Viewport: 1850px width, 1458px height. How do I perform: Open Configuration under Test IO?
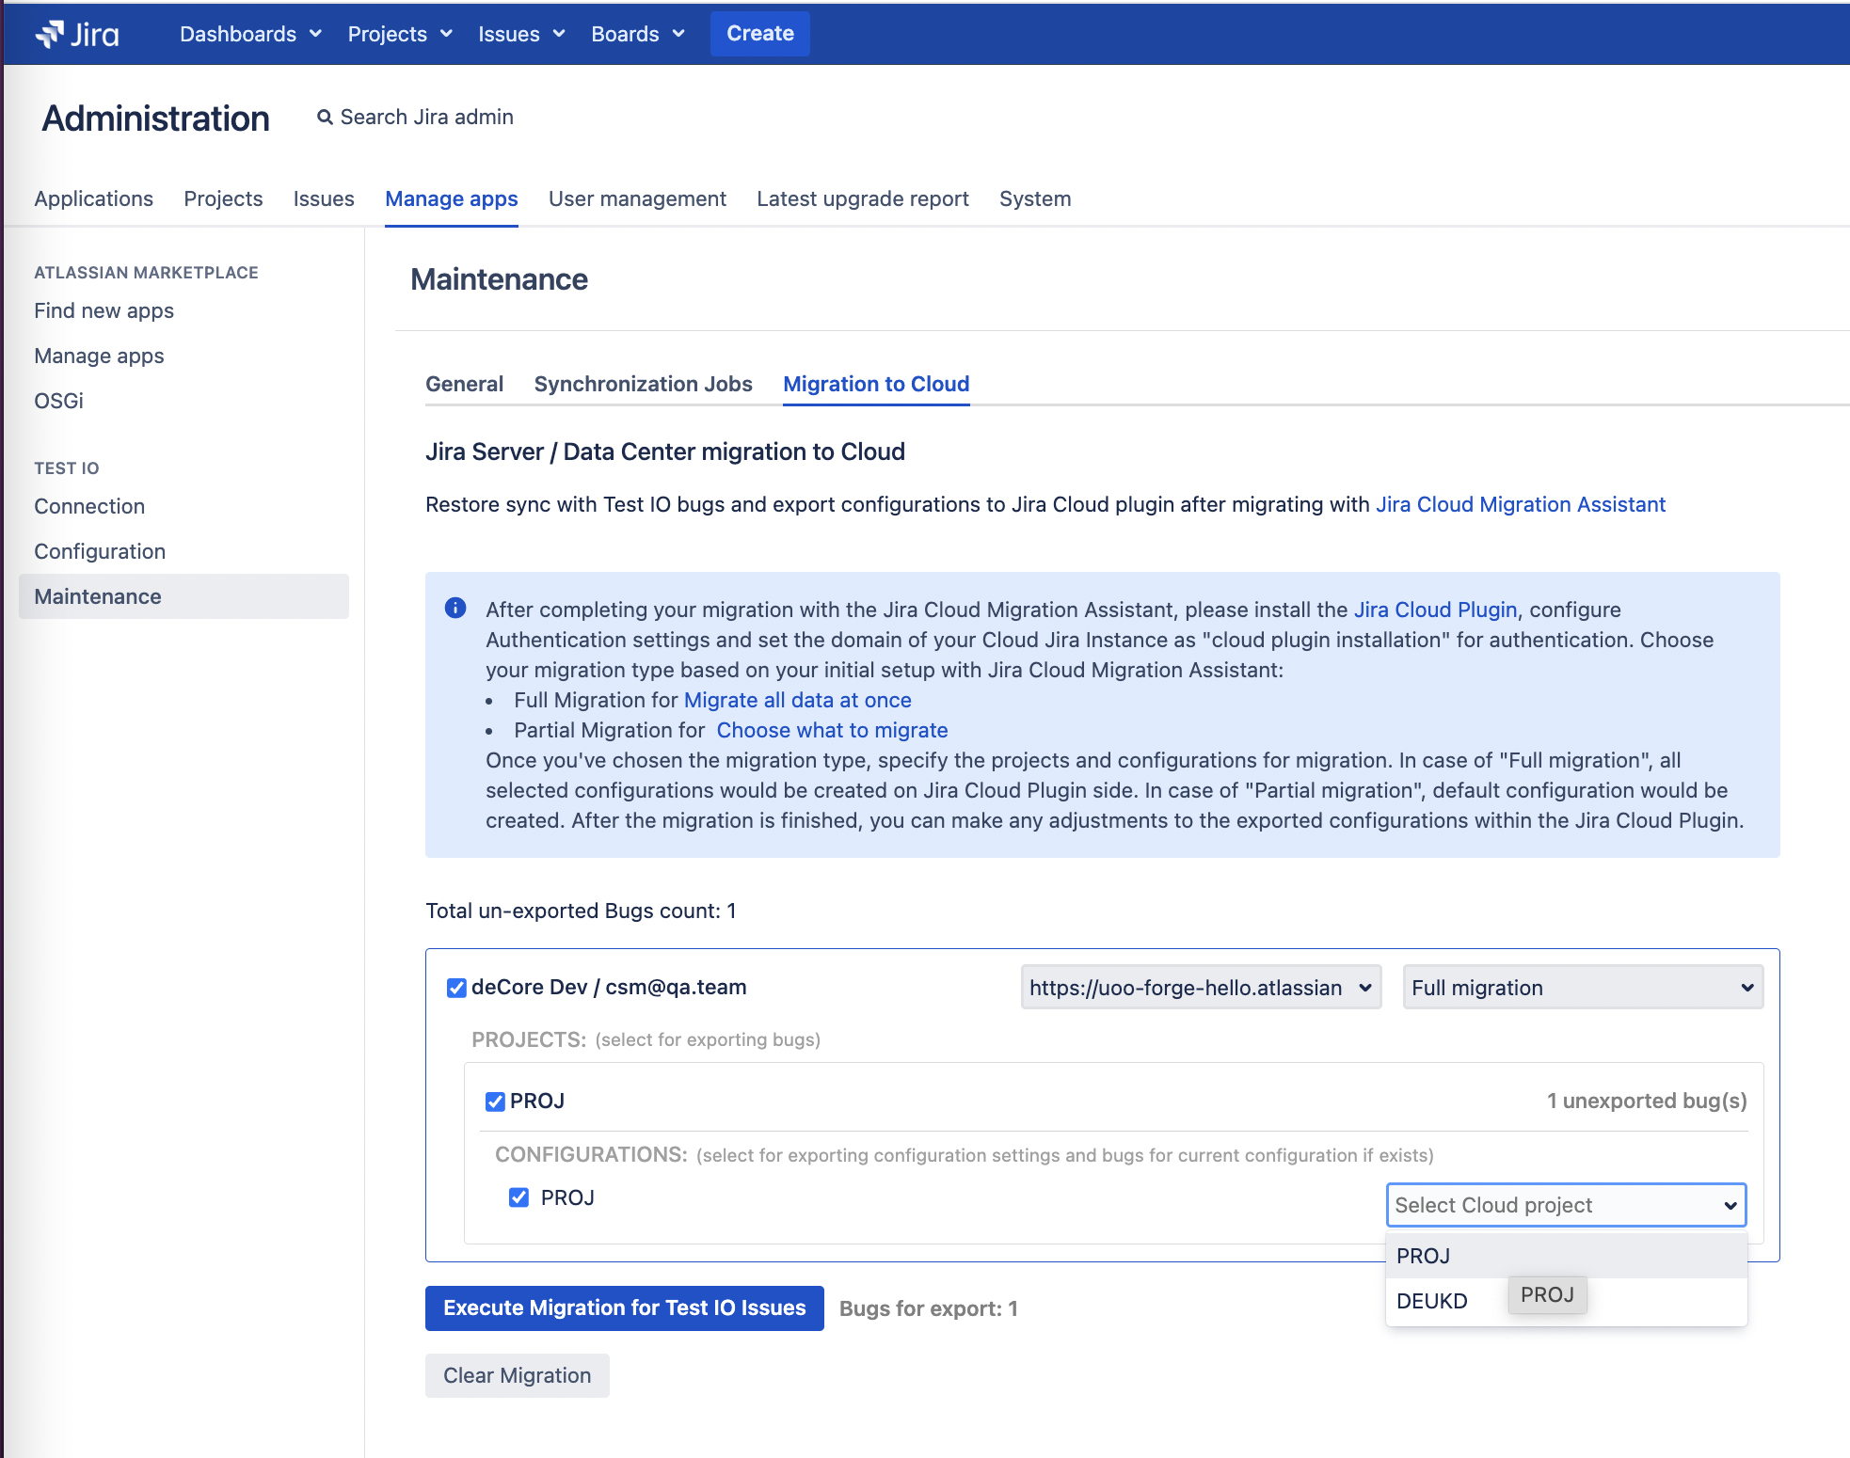coord(100,551)
